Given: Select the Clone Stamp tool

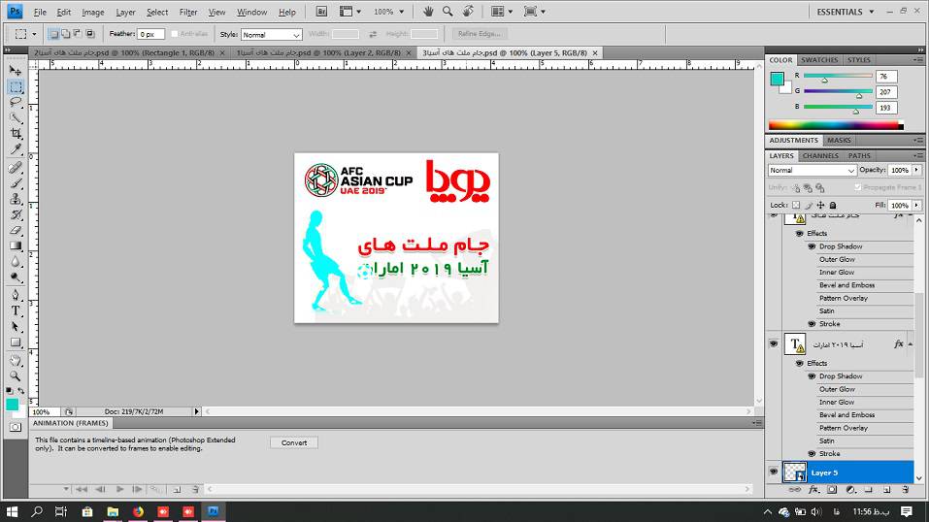Looking at the screenshot, I should point(16,199).
